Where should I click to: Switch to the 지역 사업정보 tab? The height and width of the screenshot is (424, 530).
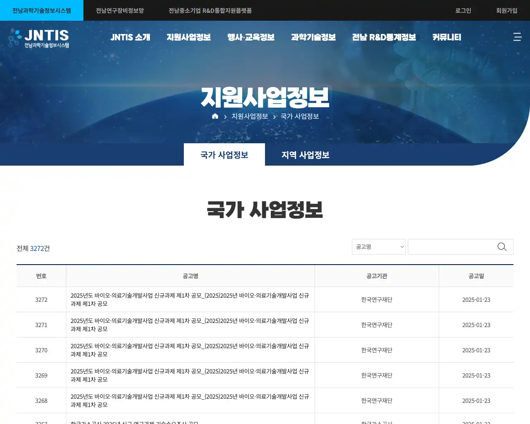(305, 154)
